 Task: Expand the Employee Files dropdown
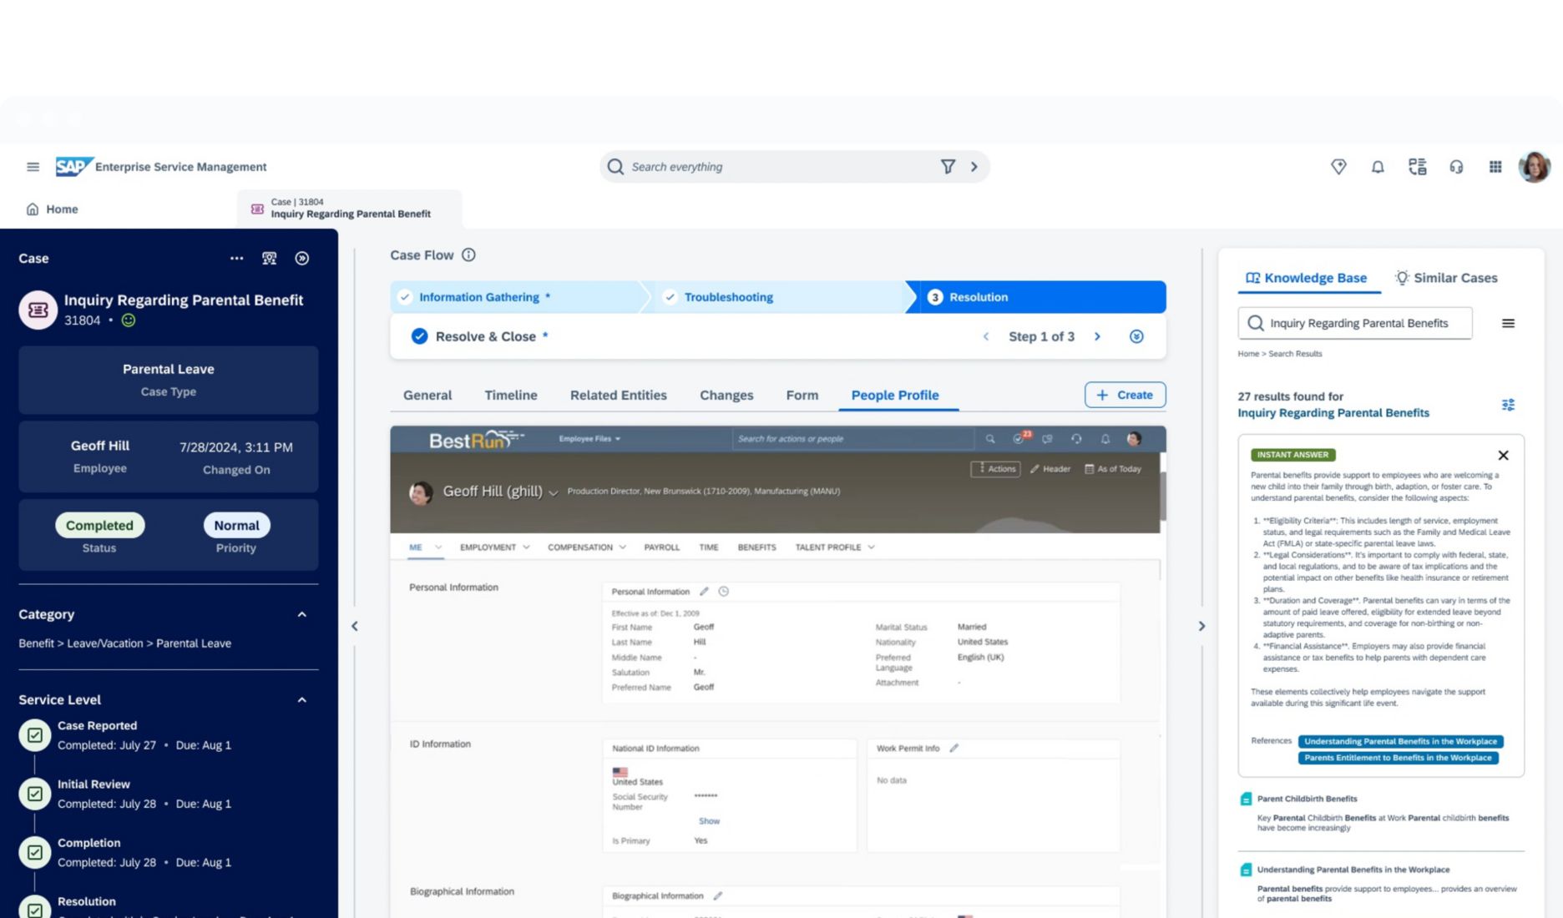[x=589, y=439]
